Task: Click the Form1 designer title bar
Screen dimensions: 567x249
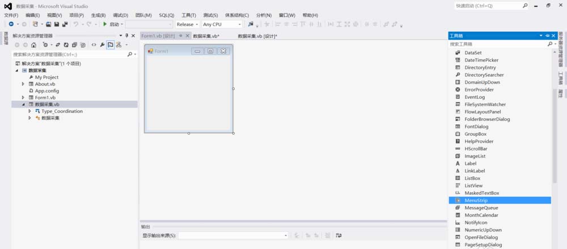Action: point(188,51)
